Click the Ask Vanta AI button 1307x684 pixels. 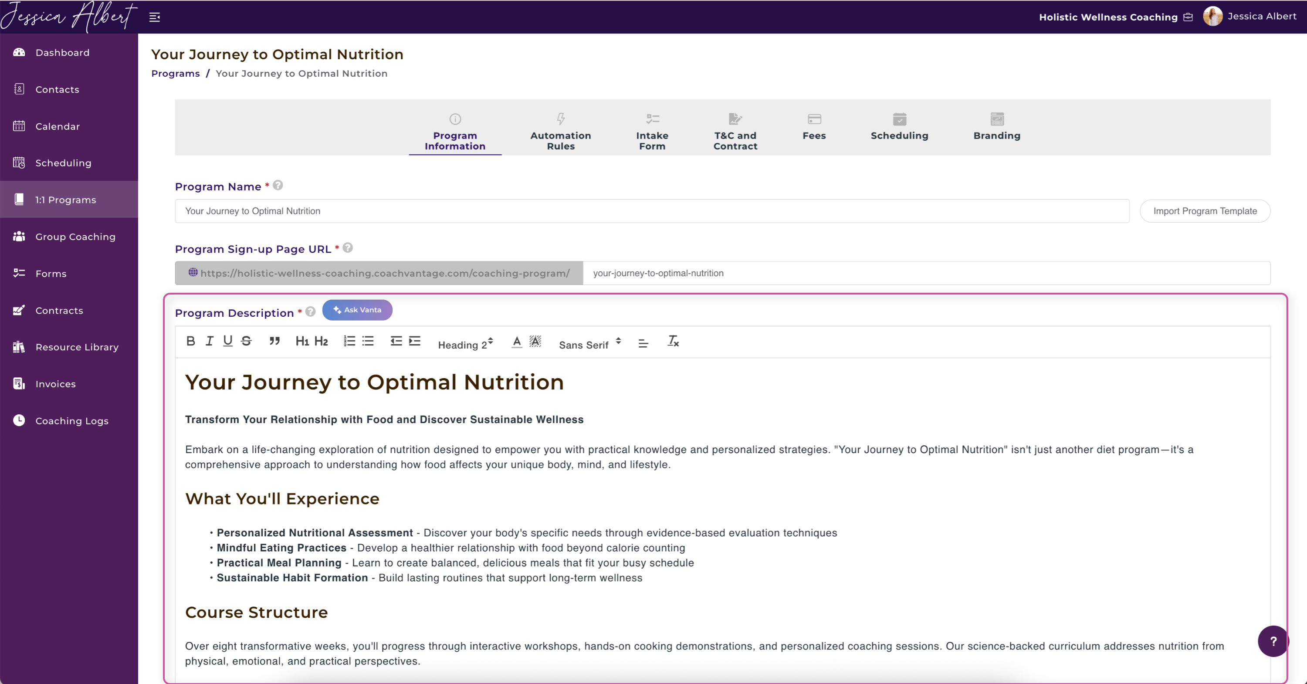coord(357,310)
